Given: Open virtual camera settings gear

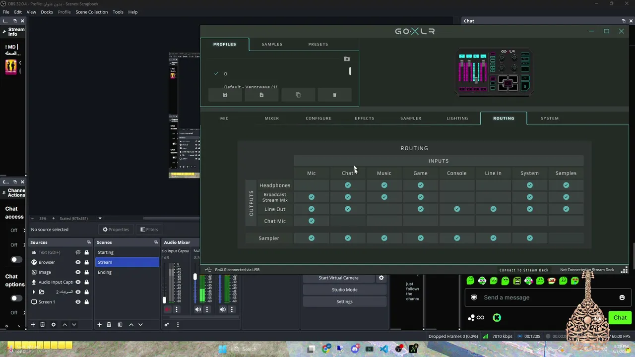Looking at the screenshot, I should coord(381,278).
